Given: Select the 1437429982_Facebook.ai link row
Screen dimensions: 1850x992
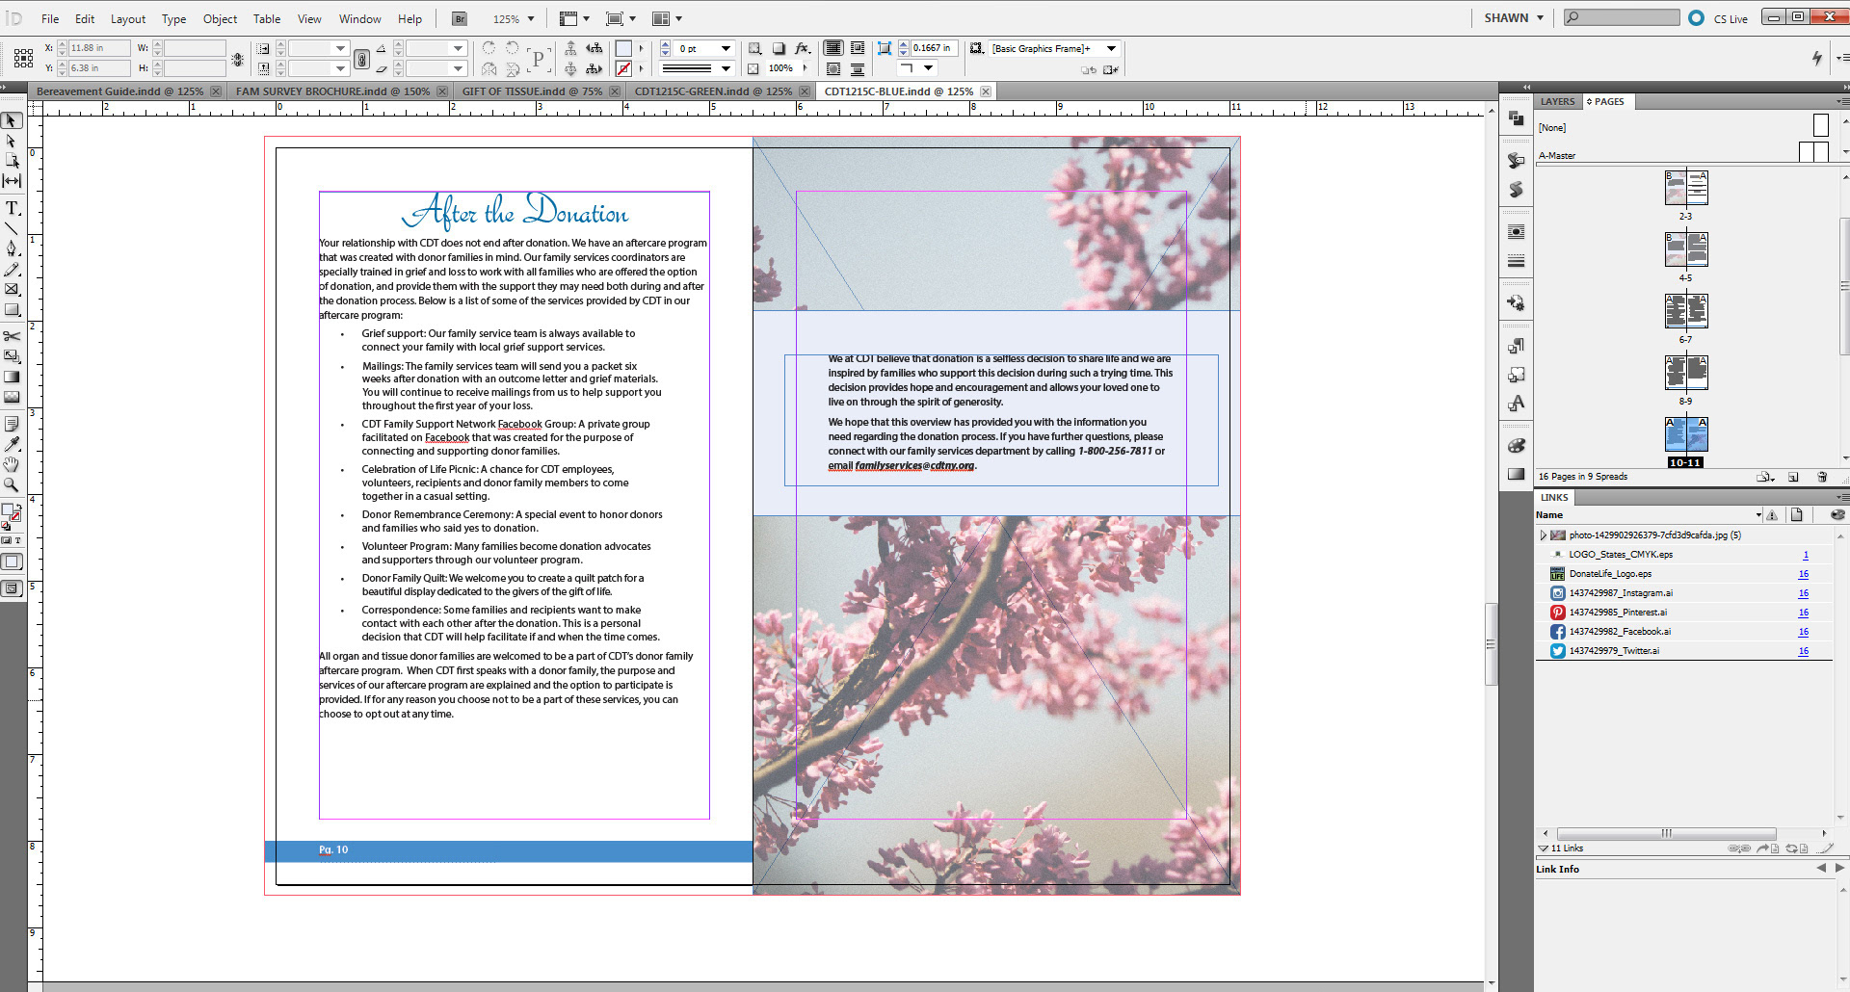Looking at the screenshot, I should pos(1683,632).
